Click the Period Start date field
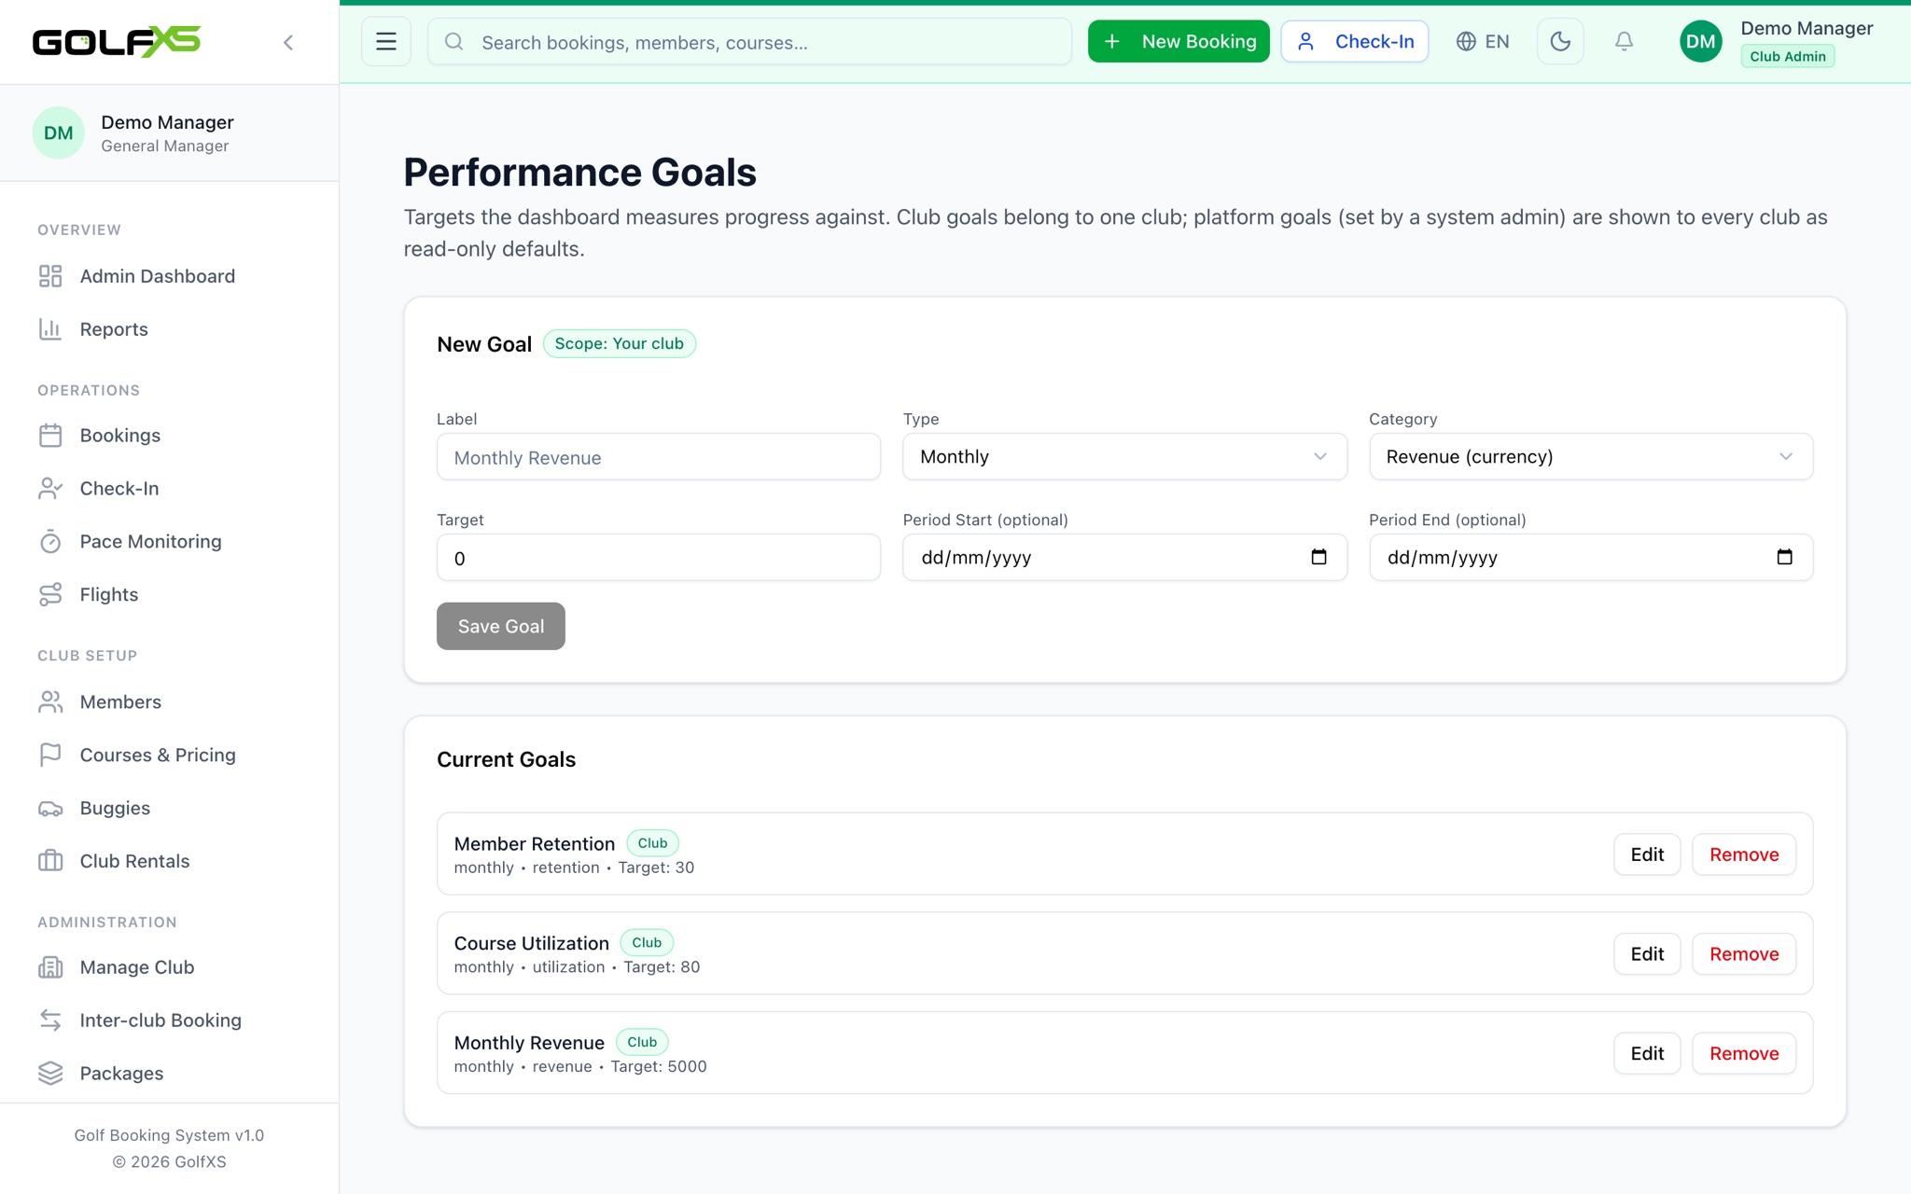The image size is (1911, 1194). pyautogui.click(x=1124, y=558)
